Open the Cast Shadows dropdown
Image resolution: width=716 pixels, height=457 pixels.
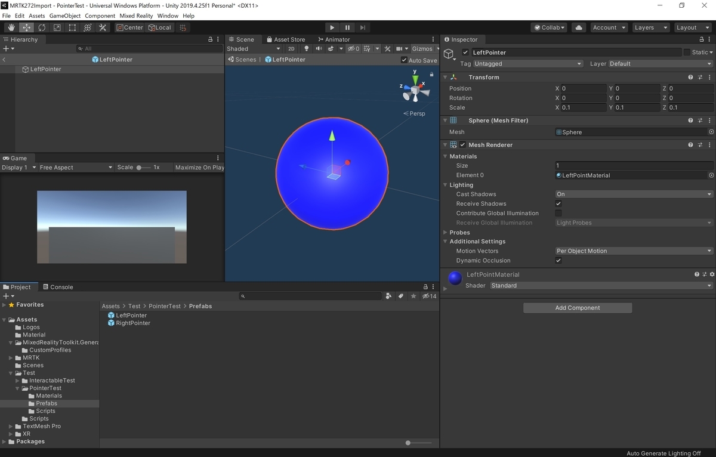pyautogui.click(x=634, y=194)
